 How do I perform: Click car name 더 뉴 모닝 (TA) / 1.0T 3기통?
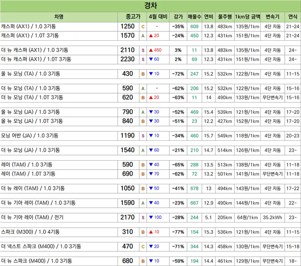[32, 97]
